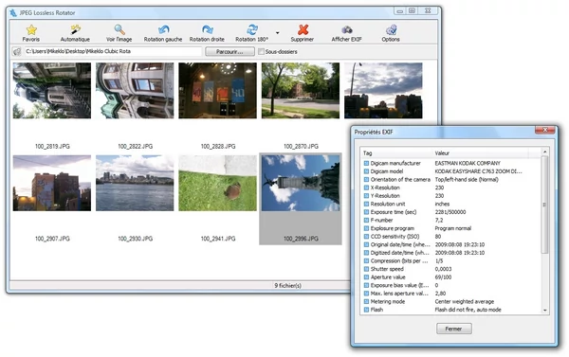The image size is (569, 357).
Task: Enable the Sous-dossiers checkbox
Action: pos(261,52)
